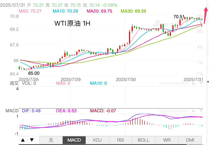Show the DMI indicator tab

tap(190, 140)
